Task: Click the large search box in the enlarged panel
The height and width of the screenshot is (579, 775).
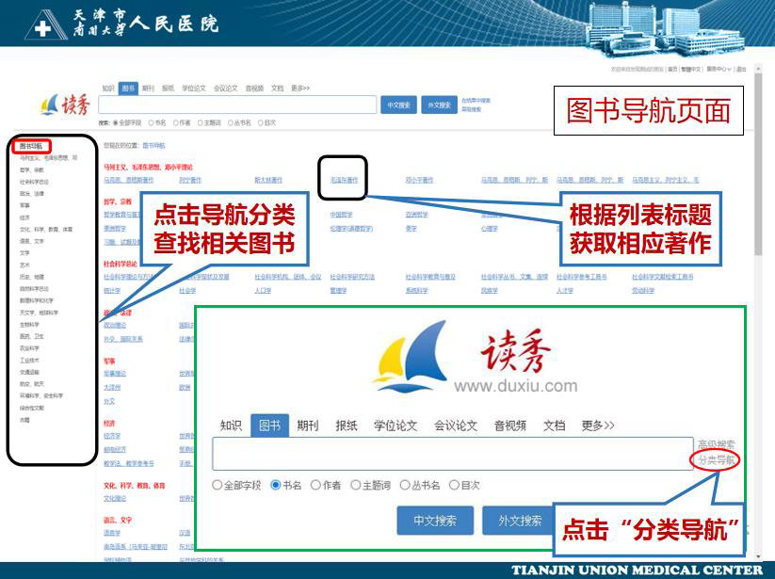Action: (453, 454)
